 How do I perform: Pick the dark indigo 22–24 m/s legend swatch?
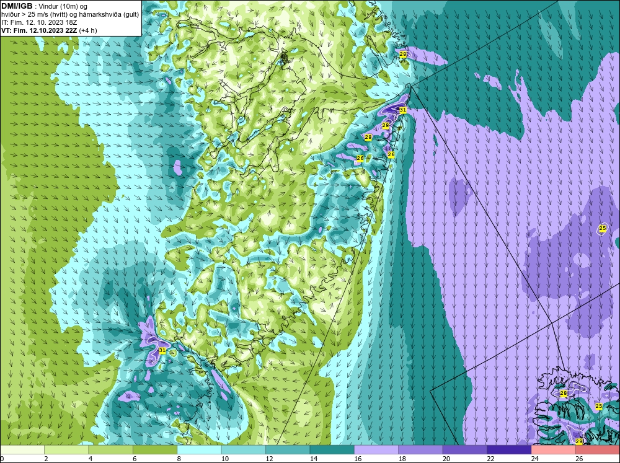point(509,450)
